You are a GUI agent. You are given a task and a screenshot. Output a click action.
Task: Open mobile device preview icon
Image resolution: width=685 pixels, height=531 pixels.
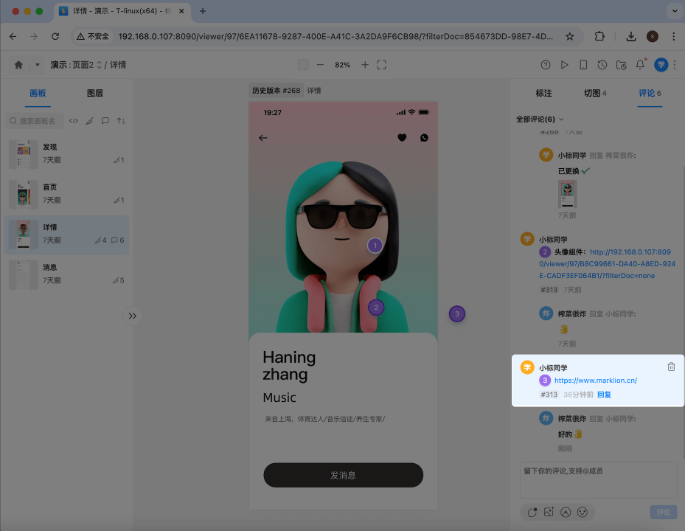583,64
